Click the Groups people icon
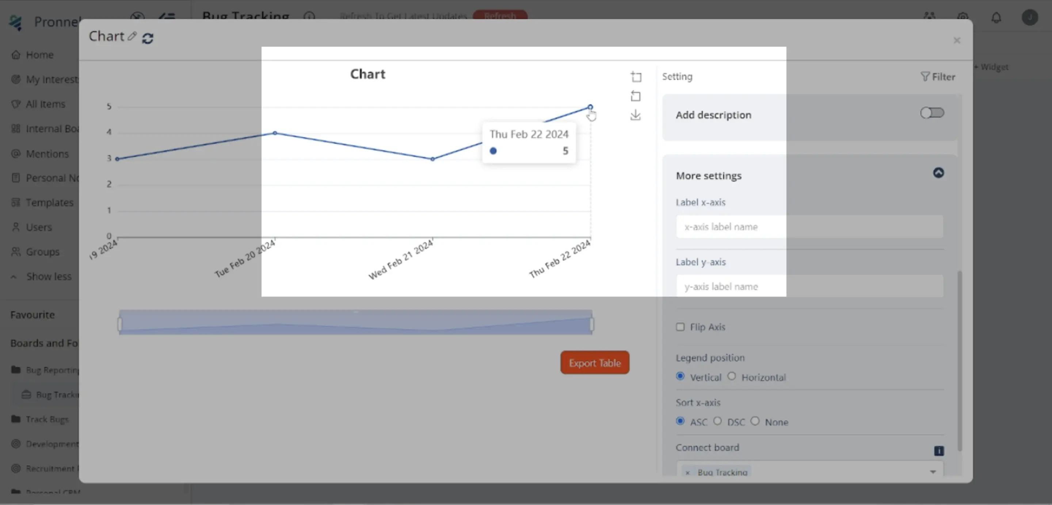The width and height of the screenshot is (1052, 505). (x=16, y=252)
